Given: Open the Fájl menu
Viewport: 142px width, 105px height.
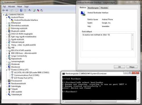Looking at the screenshot, I should [4, 6].
